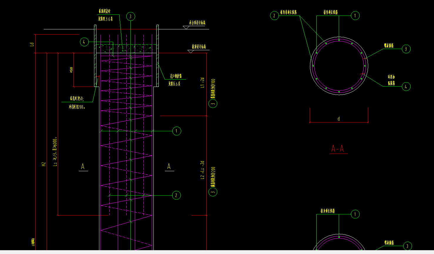Select the stirrup spacing @100 text

[x=213, y=88]
